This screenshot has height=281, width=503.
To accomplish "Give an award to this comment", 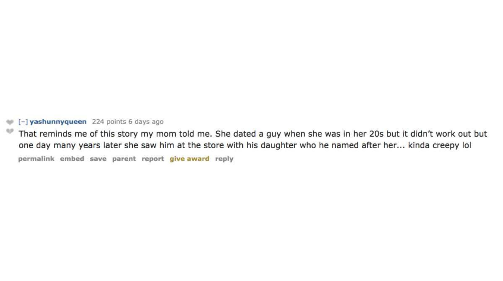I will tap(189, 159).
